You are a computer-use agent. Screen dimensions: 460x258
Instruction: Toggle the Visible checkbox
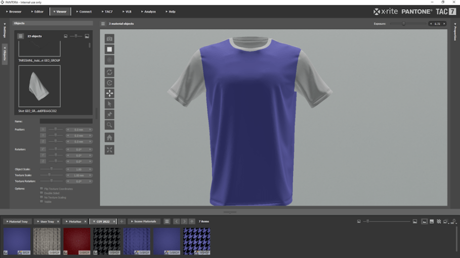41,201
